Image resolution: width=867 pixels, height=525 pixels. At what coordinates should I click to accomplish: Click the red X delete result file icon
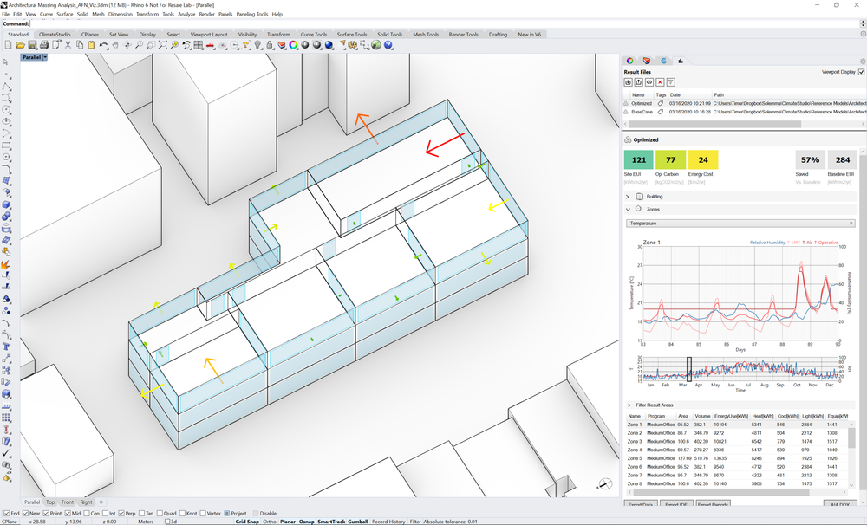(660, 82)
